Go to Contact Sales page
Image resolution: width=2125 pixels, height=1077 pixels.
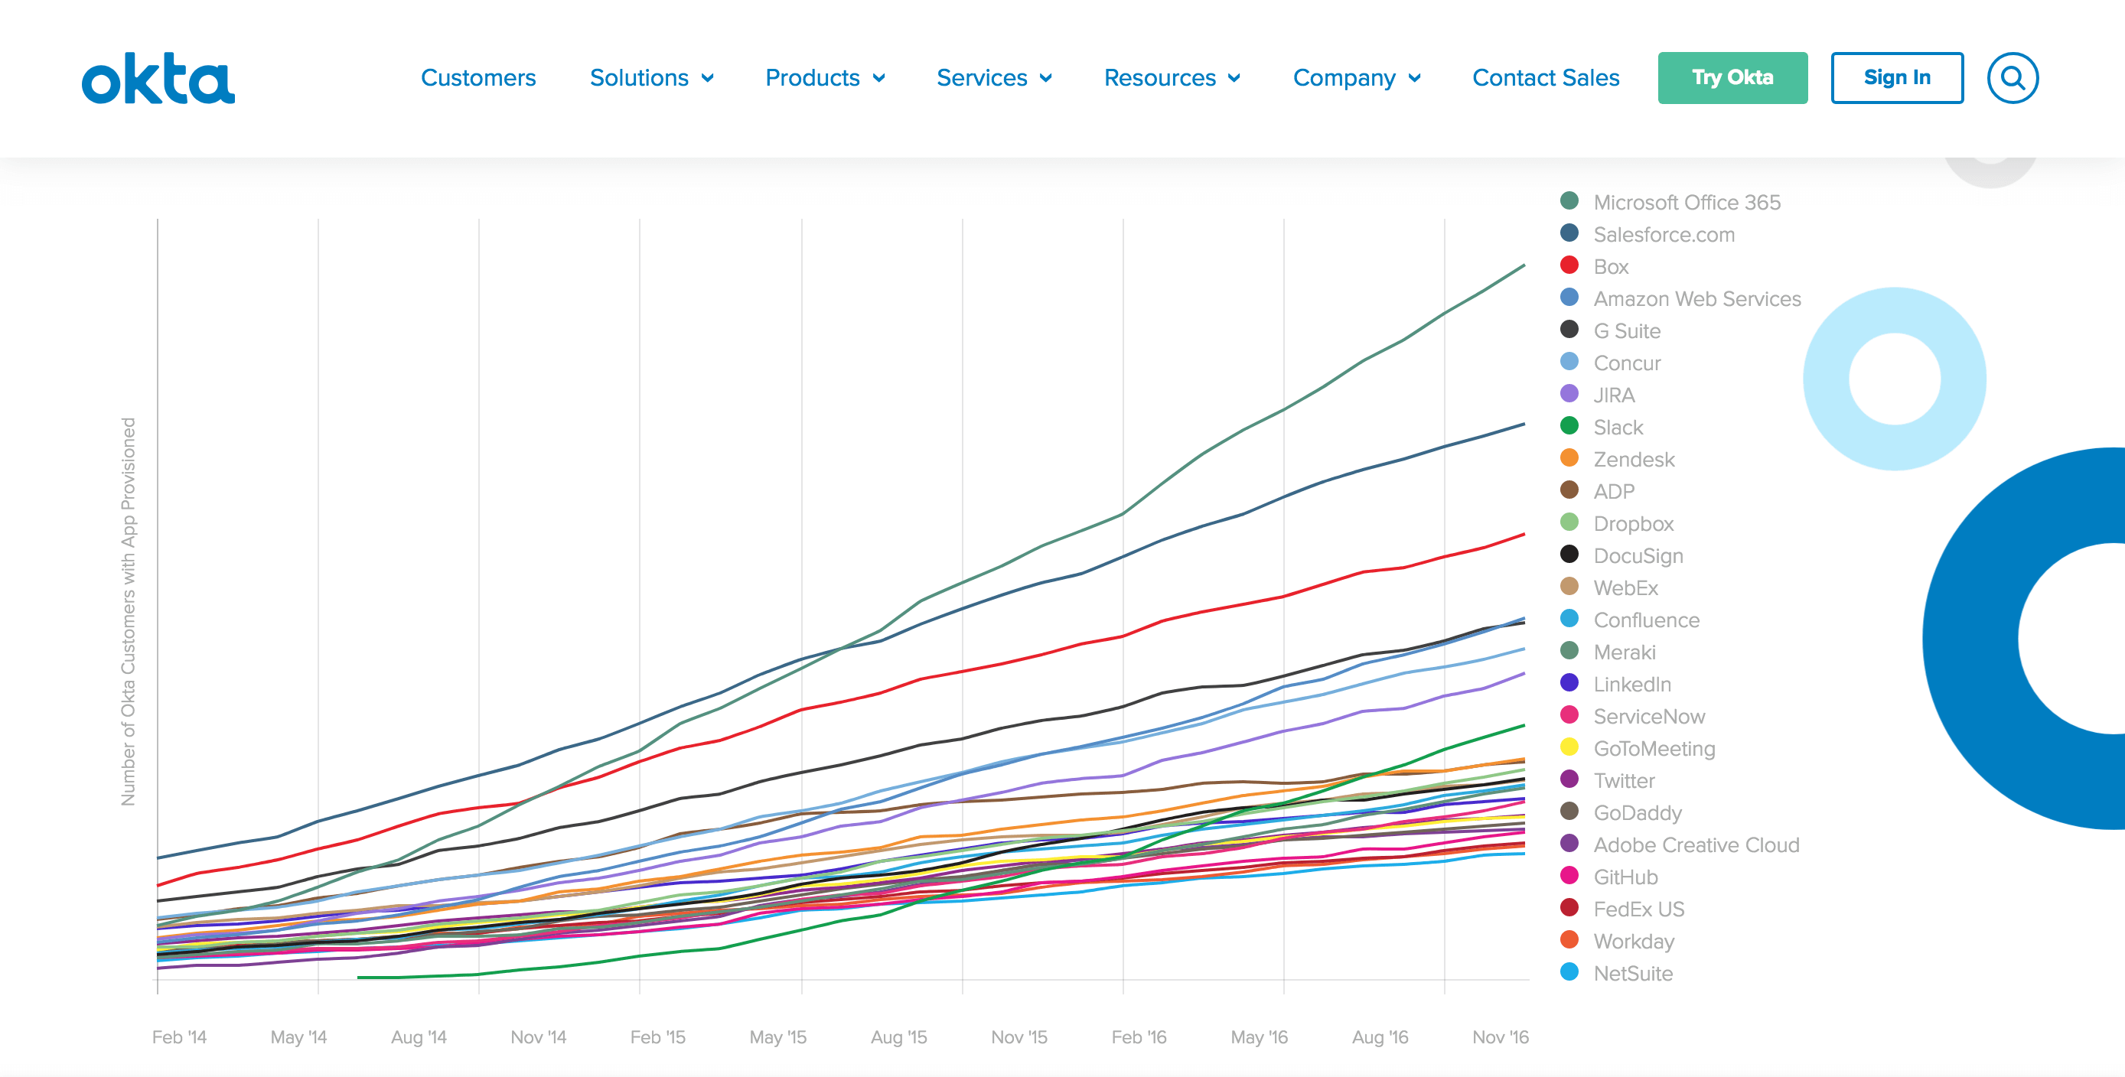pyautogui.click(x=1545, y=78)
